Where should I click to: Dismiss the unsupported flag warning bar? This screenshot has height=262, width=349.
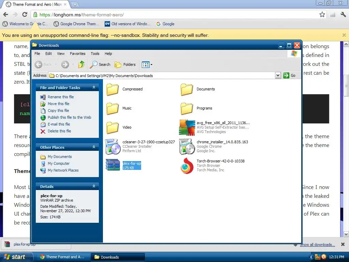coord(344,35)
